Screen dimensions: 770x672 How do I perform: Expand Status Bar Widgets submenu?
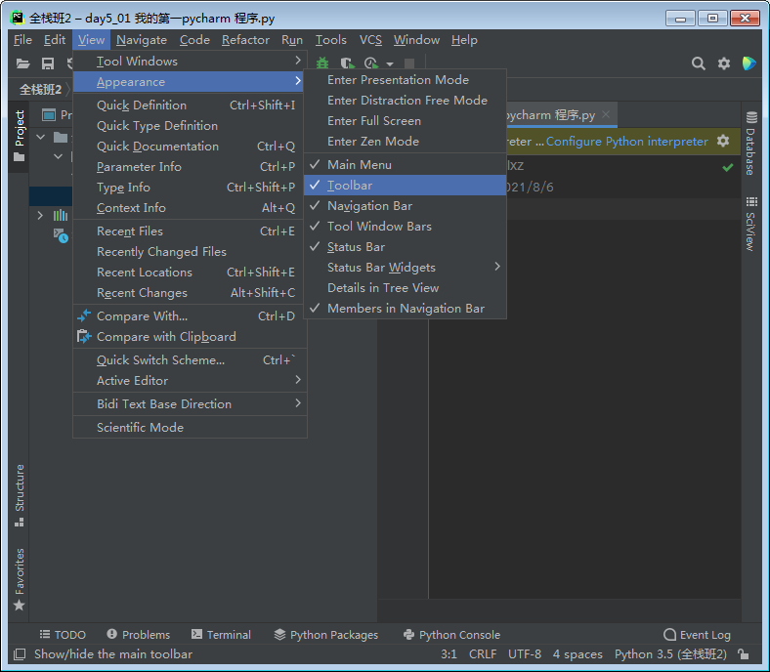click(x=406, y=267)
